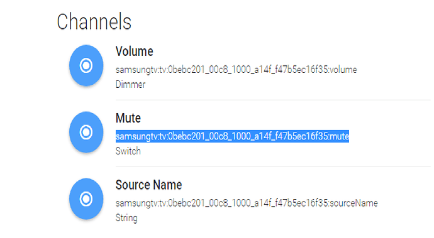Click the Mute channel link circle icon
Screen dimensions: 434x238
[x=86, y=132]
